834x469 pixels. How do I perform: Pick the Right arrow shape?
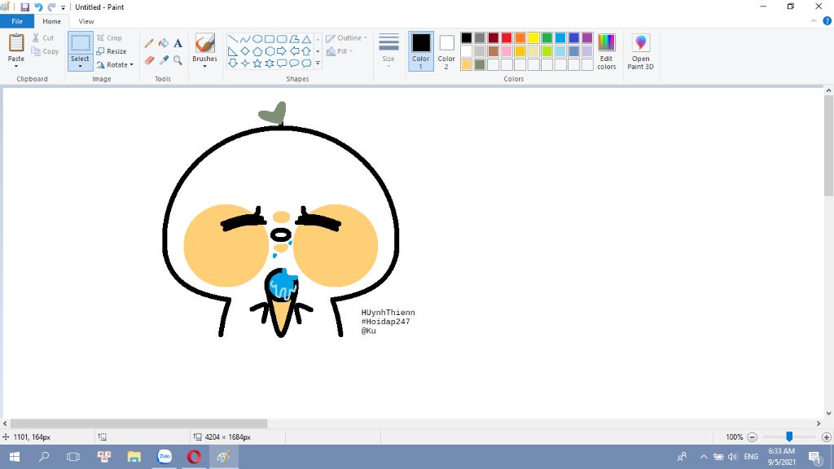tap(282, 51)
